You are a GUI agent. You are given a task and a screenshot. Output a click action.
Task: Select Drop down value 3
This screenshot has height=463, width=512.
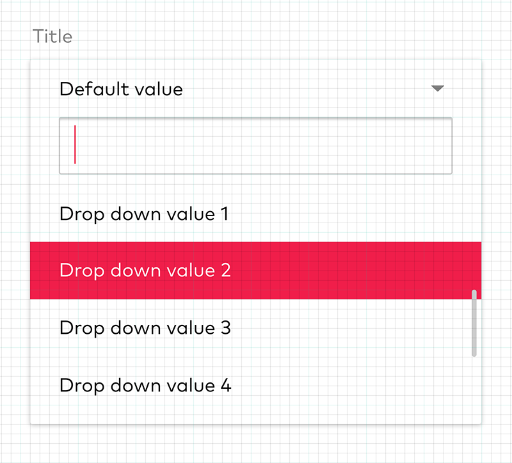[145, 327]
